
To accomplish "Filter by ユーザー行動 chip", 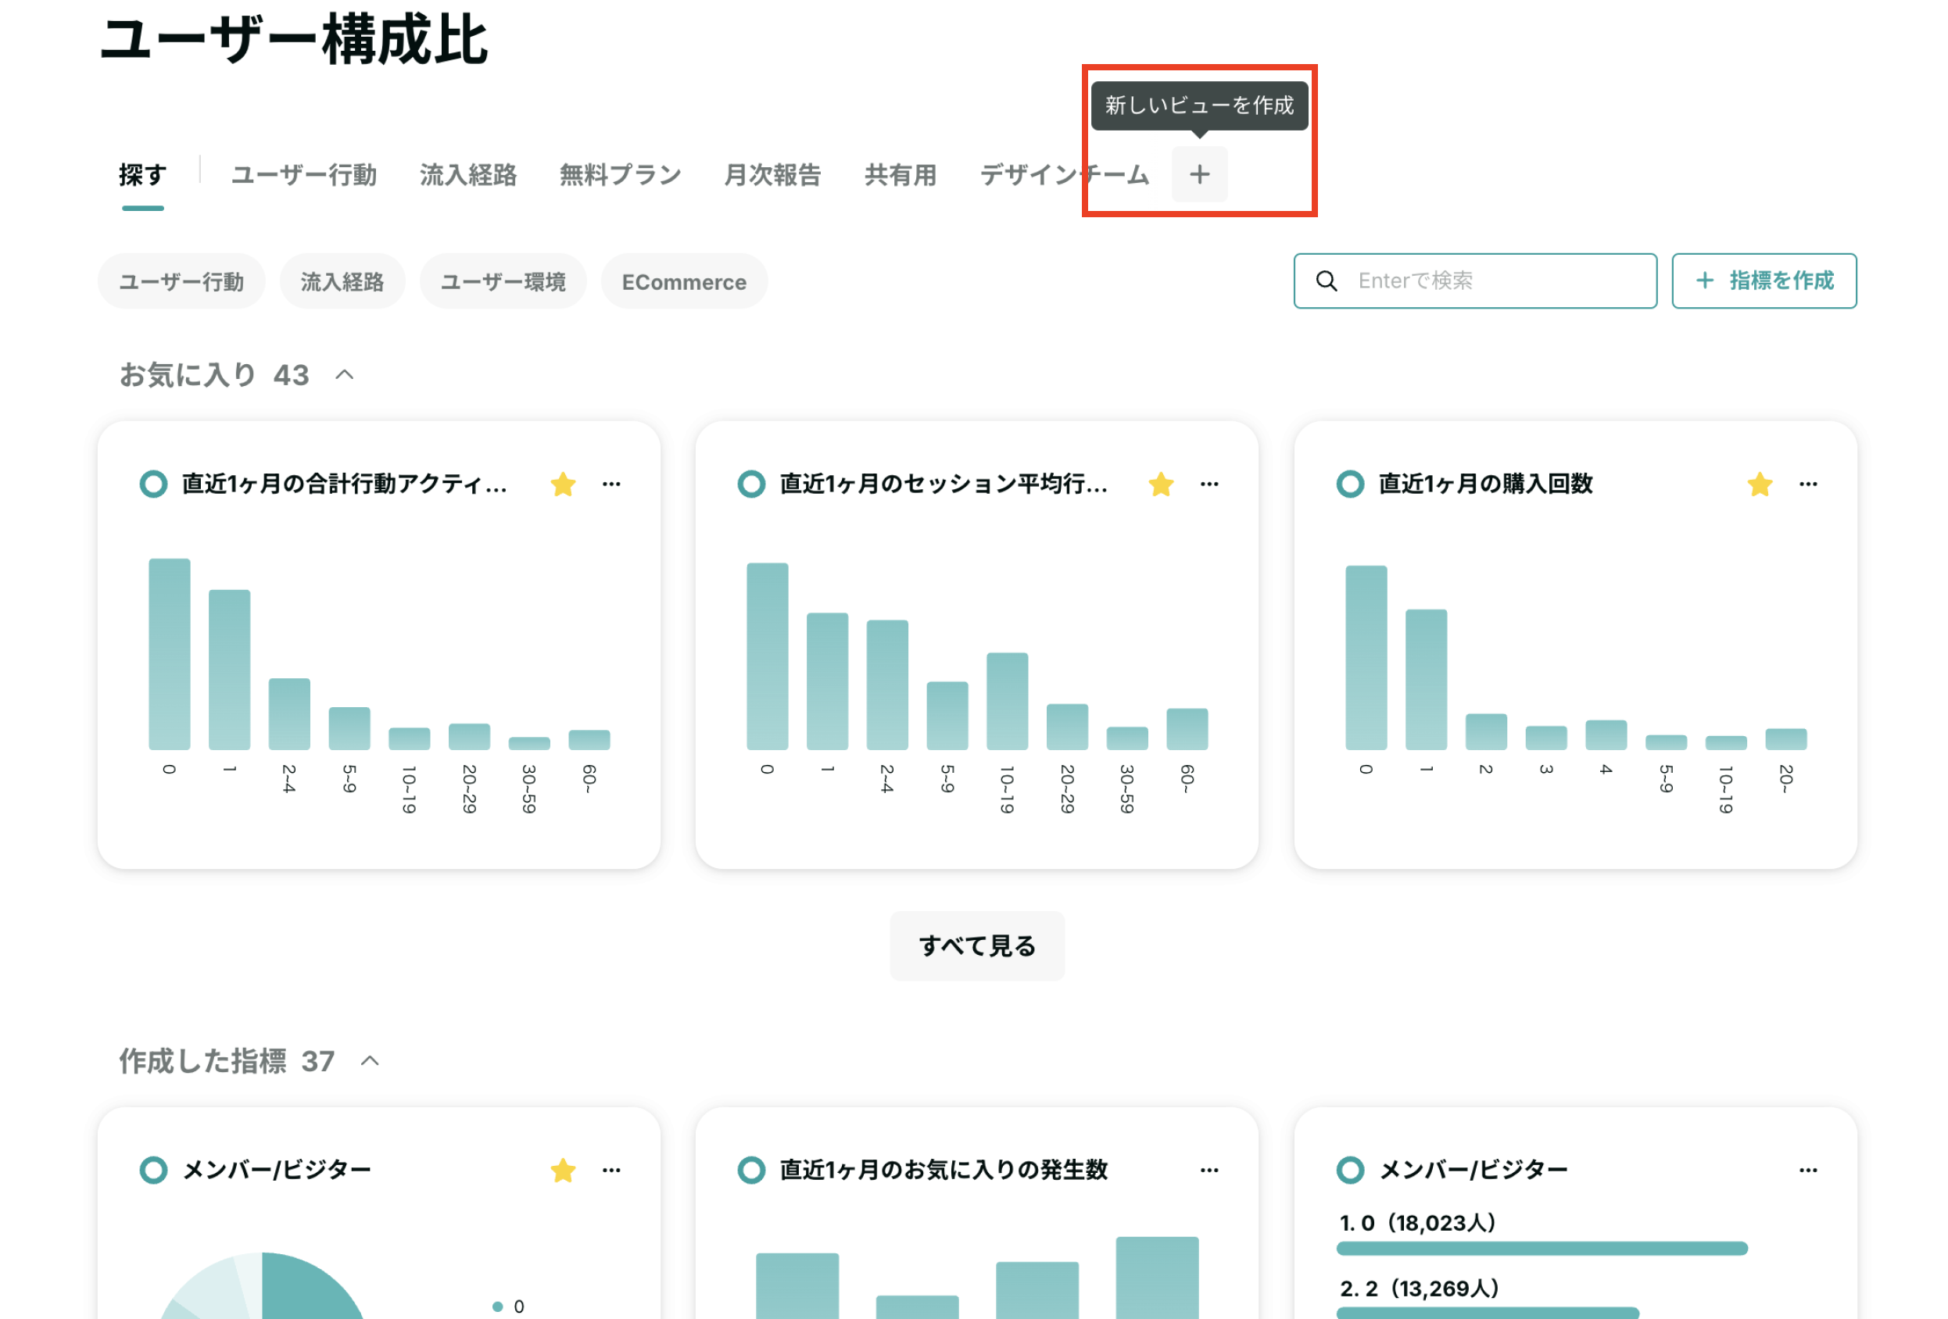I will pyautogui.click(x=182, y=281).
